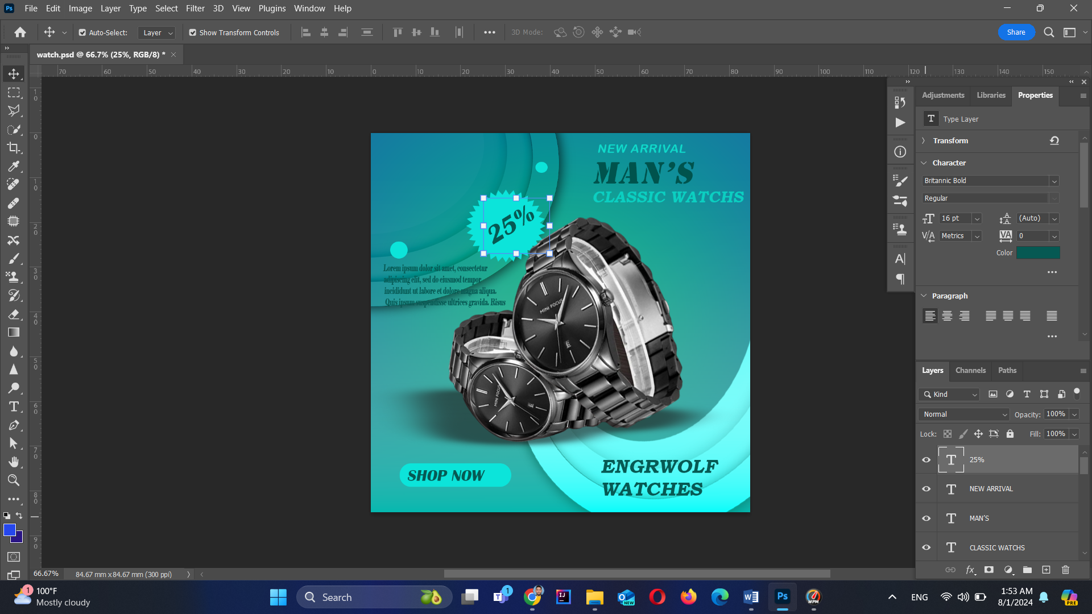Select the Brush tool
The width and height of the screenshot is (1092, 614).
[14, 259]
